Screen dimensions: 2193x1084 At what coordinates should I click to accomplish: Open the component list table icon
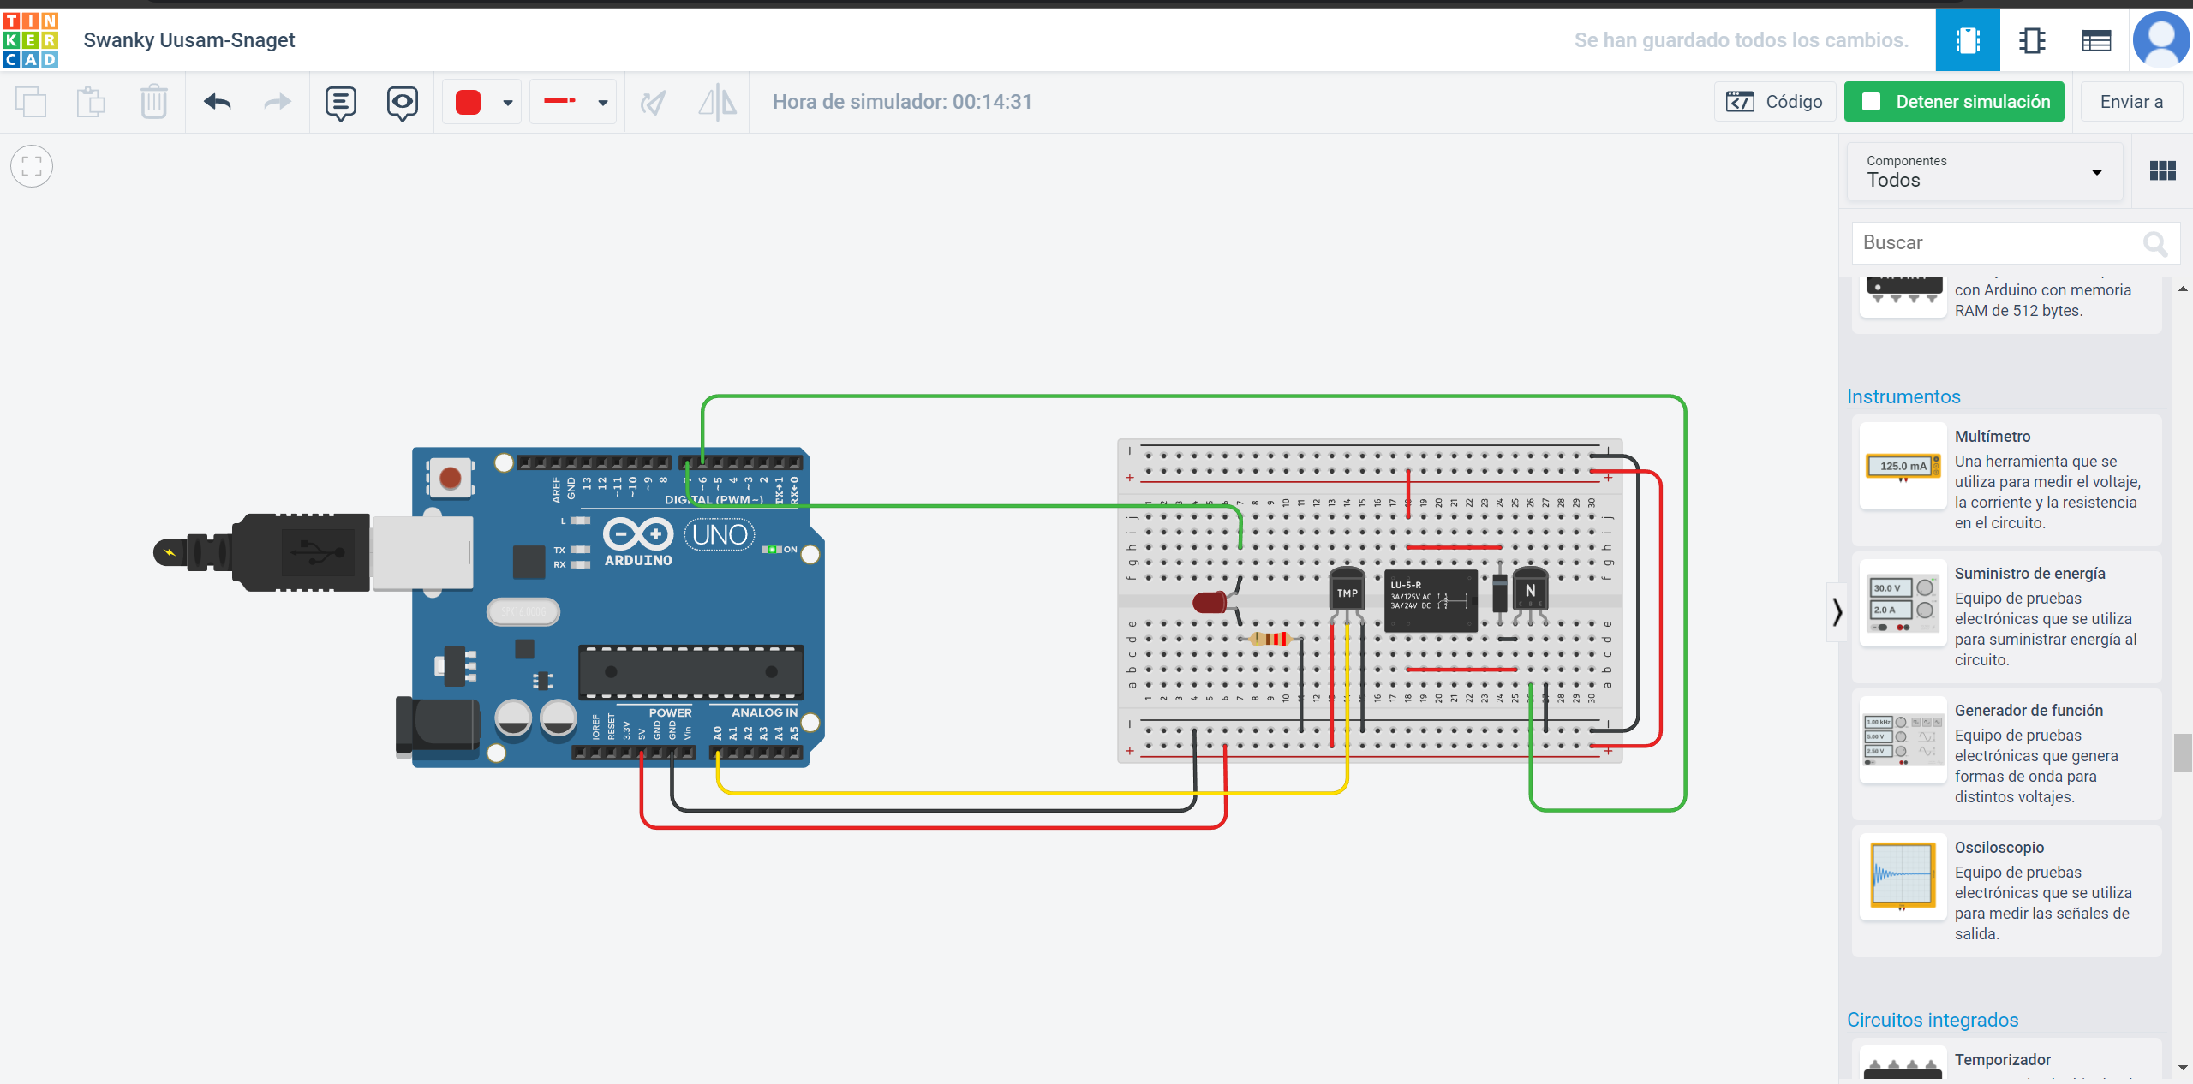point(2096,40)
